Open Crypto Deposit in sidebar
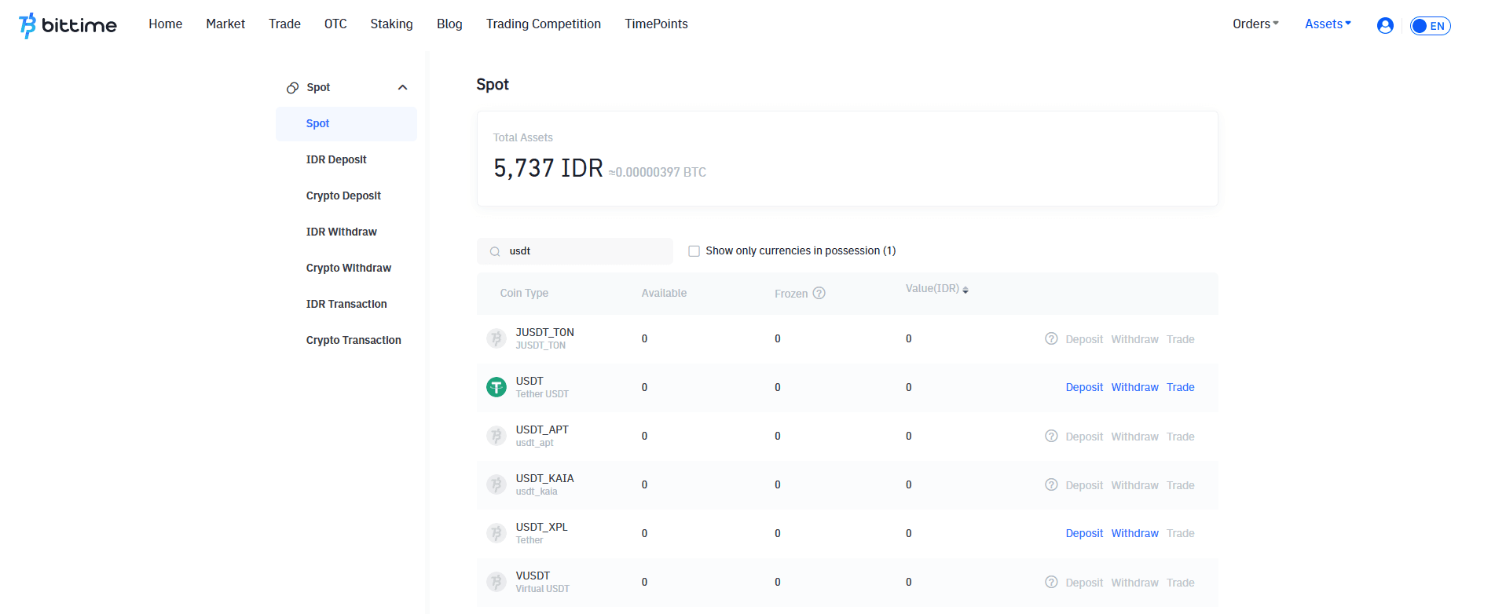The width and height of the screenshot is (1495, 614). coord(343,196)
